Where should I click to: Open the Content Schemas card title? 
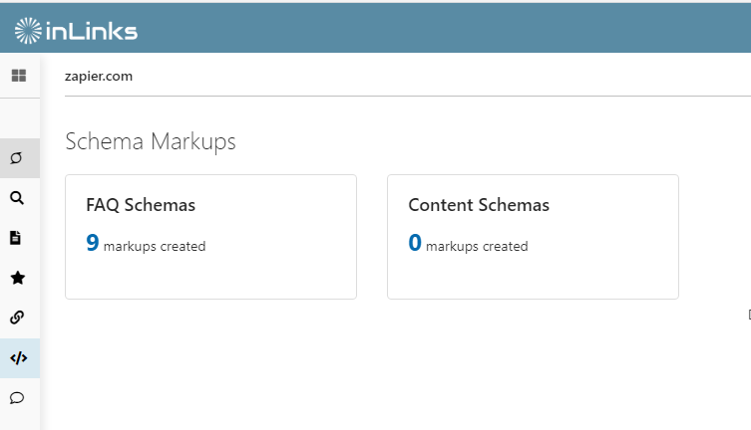click(x=479, y=205)
